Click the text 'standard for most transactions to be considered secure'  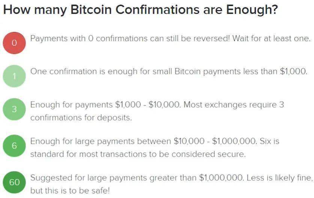pyautogui.click(x=138, y=154)
